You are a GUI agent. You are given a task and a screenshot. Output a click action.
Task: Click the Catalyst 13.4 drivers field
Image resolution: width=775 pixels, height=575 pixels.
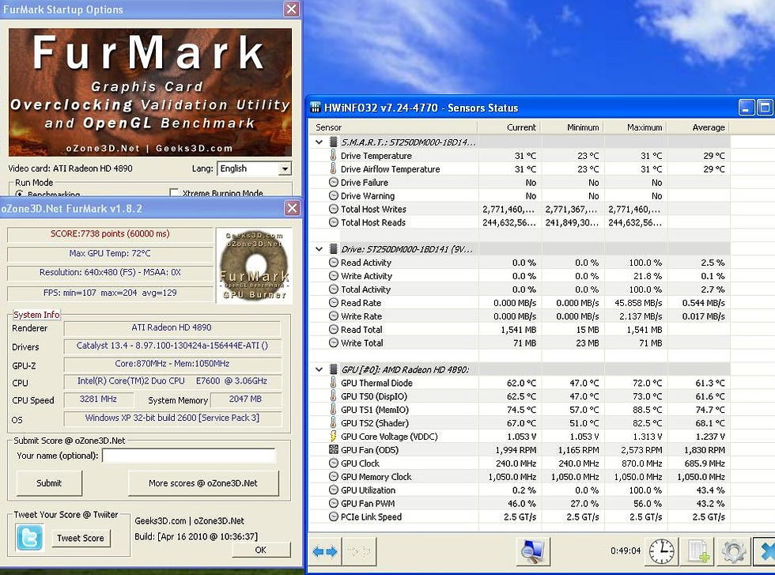point(172,346)
